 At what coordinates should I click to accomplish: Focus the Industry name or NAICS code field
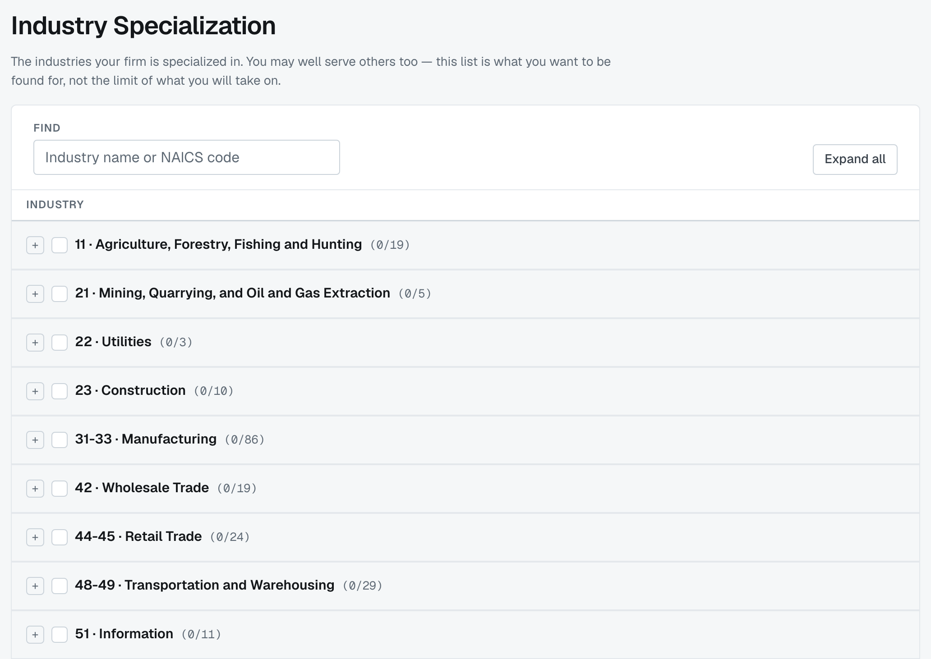[186, 157]
